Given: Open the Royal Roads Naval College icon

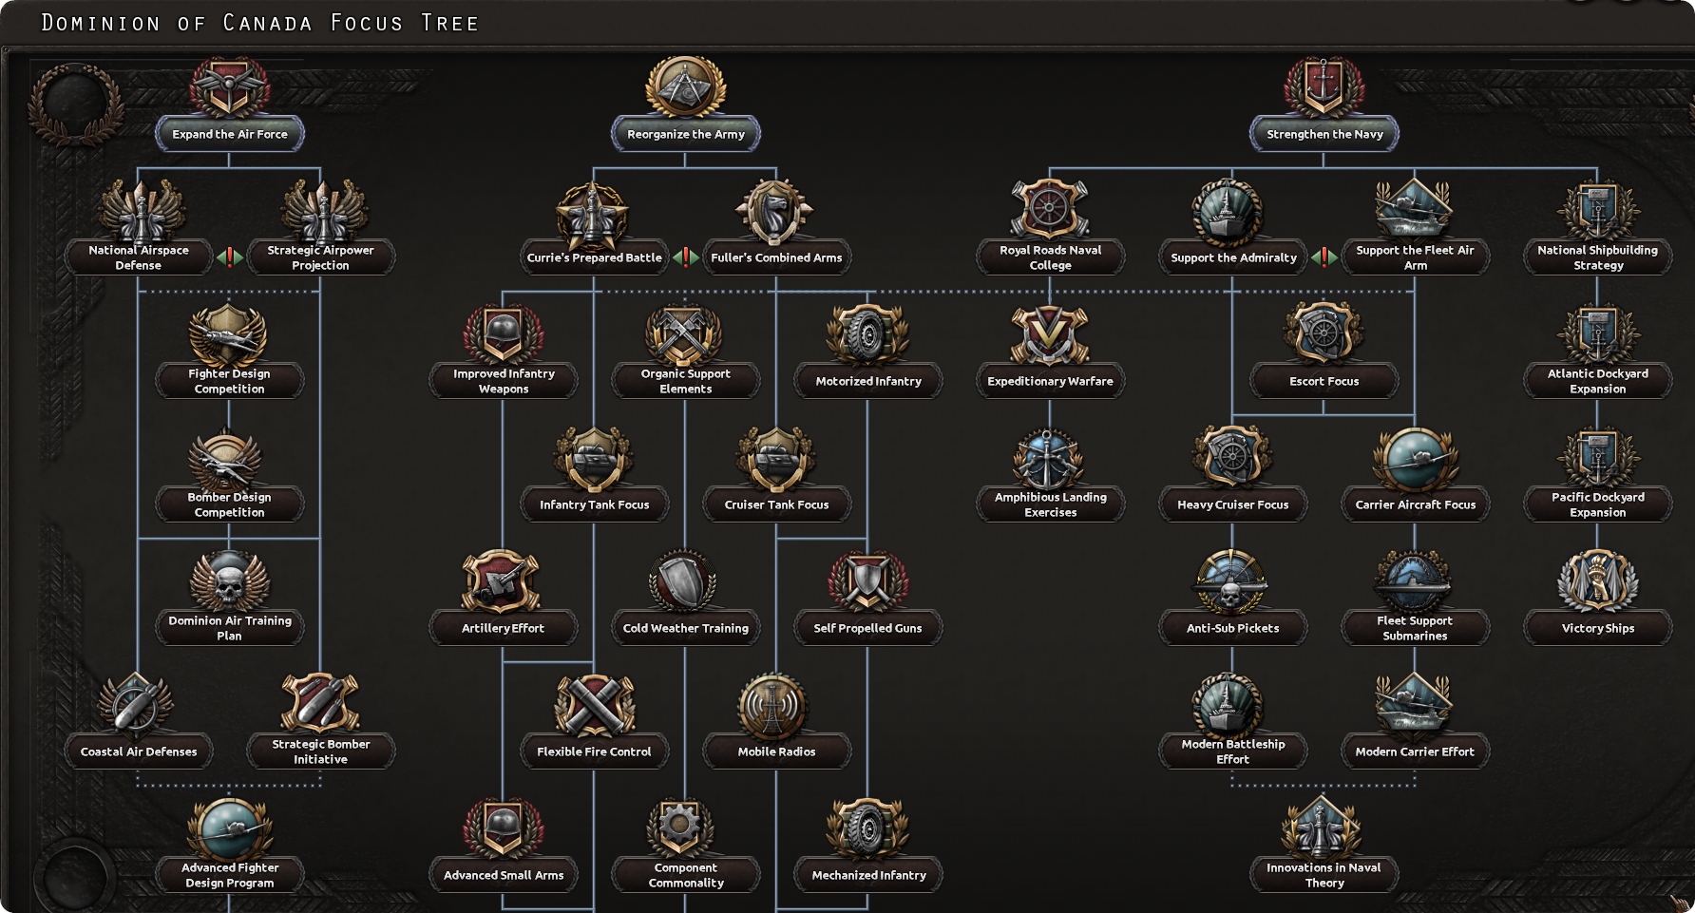Looking at the screenshot, I should pyautogui.click(x=1050, y=209).
